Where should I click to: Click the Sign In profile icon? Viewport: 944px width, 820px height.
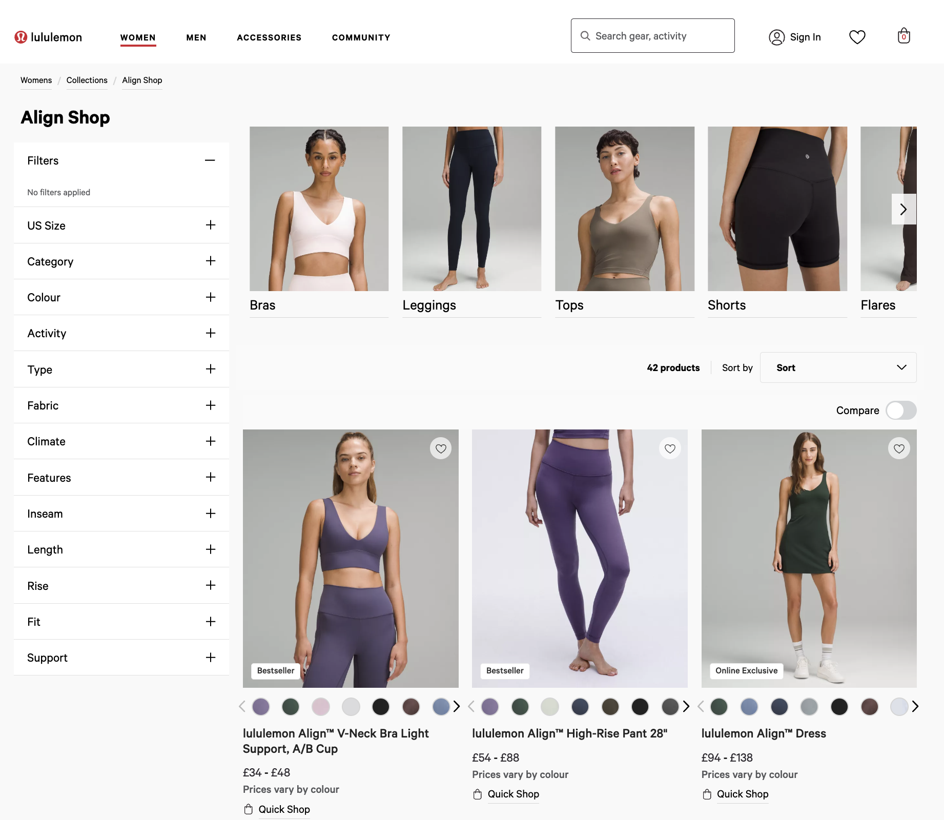coord(776,37)
